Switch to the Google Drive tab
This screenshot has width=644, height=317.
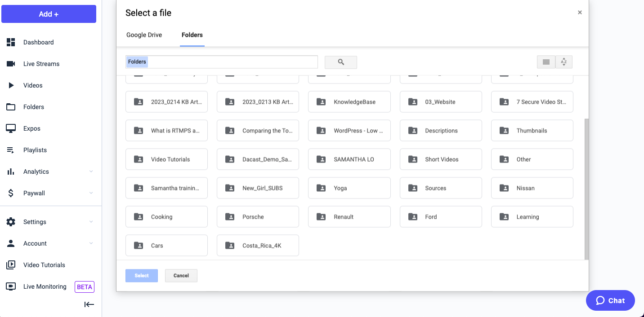pos(144,35)
